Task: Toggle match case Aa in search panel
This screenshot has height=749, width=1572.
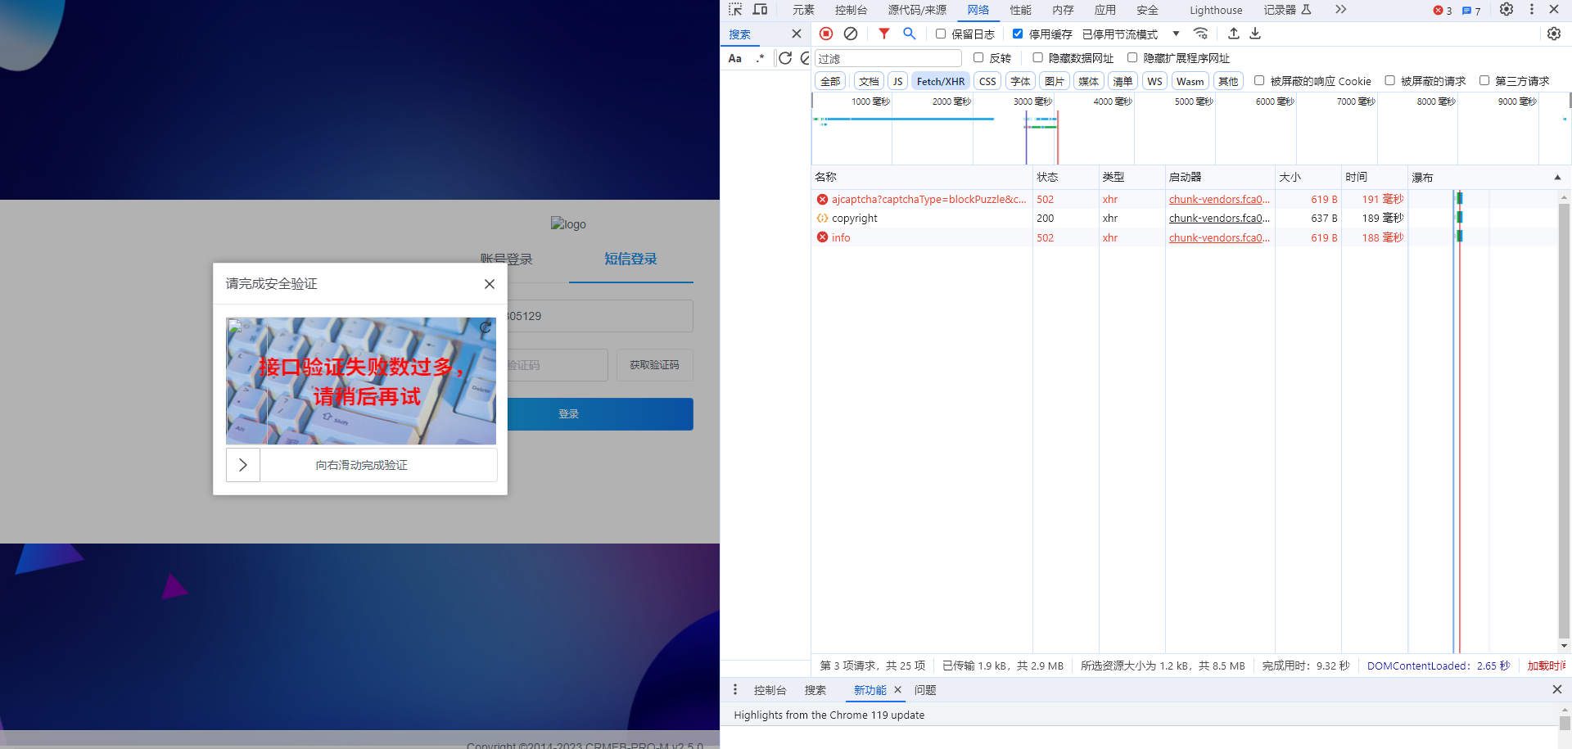Action: (x=735, y=58)
